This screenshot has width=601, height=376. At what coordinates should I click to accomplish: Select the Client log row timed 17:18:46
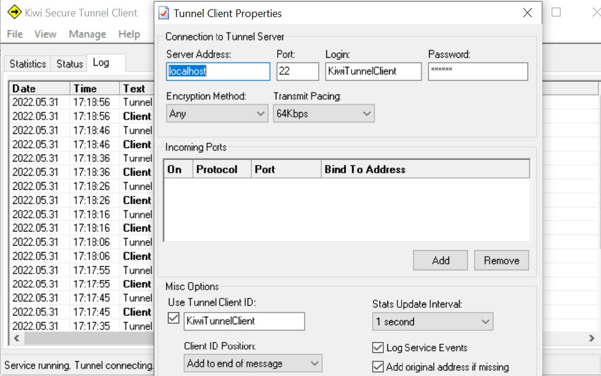(82, 145)
